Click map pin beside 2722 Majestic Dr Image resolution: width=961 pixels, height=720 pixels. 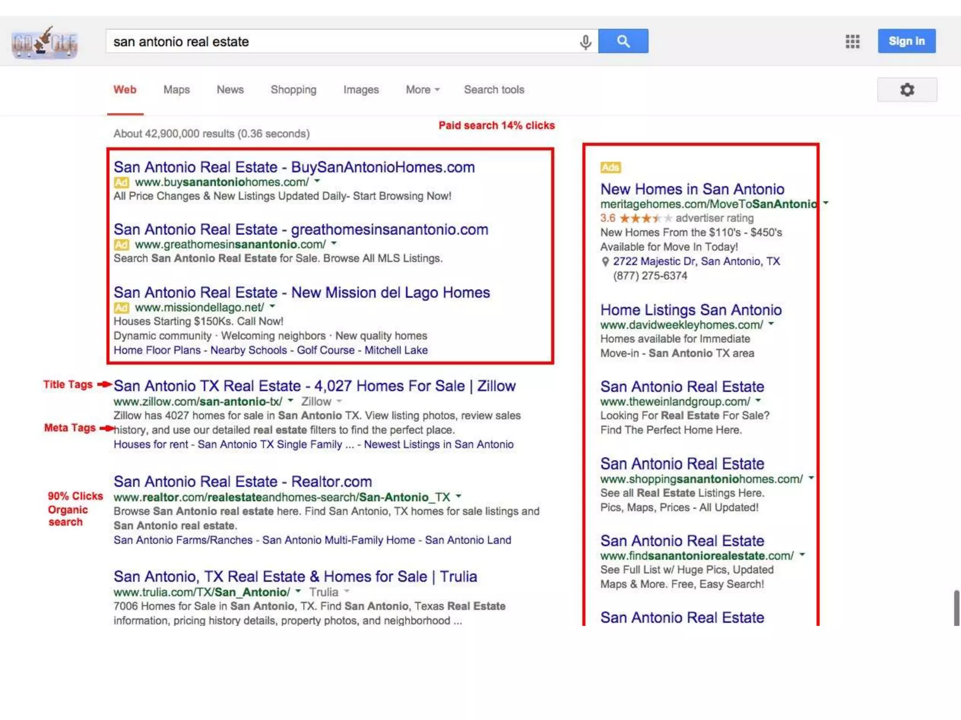(605, 262)
